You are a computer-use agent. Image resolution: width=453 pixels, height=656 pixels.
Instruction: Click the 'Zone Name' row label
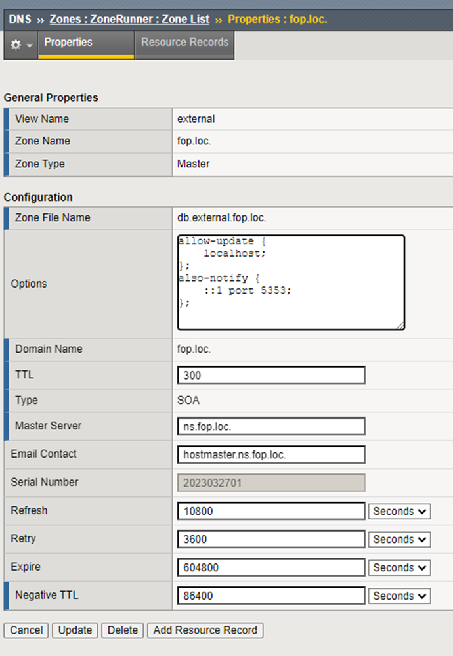pos(43,141)
